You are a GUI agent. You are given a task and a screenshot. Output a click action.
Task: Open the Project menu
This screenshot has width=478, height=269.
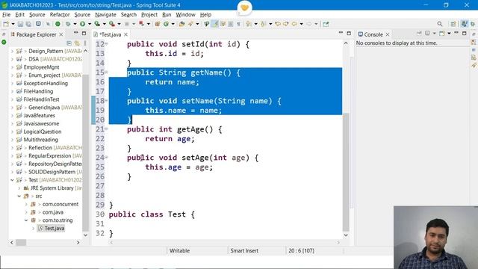[149, 14]
